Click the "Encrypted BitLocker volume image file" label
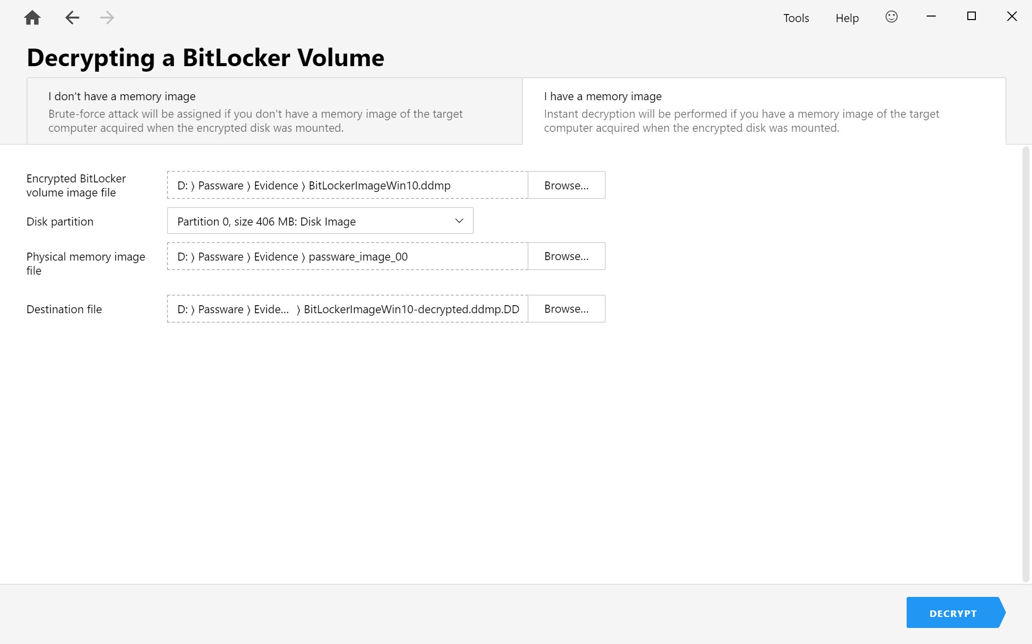Screen dimensions: 1032x644 coord(76,185)
